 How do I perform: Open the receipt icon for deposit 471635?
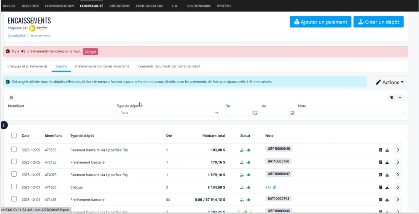381,187
